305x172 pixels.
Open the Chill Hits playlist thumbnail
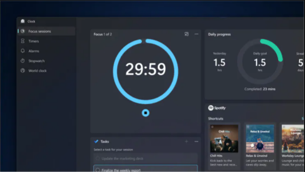[224, 139]
